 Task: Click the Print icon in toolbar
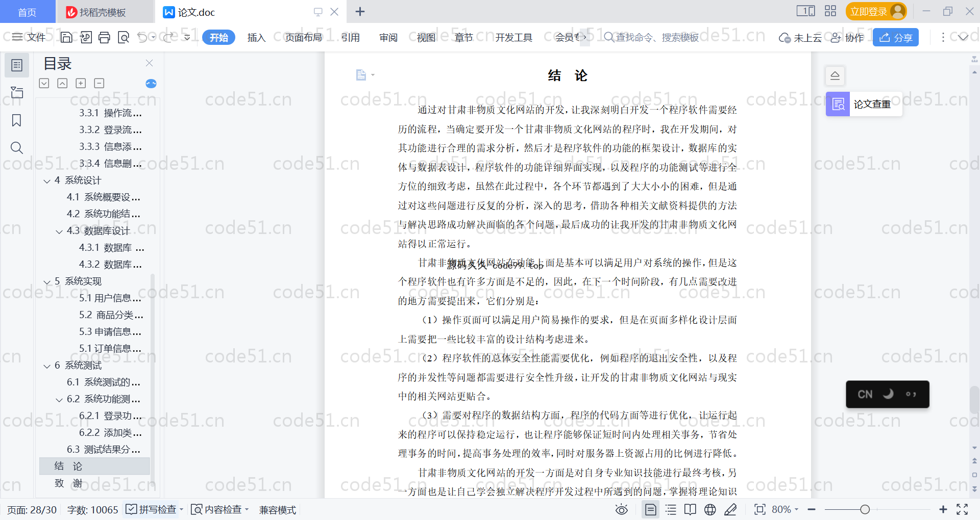tap(104, 37)
